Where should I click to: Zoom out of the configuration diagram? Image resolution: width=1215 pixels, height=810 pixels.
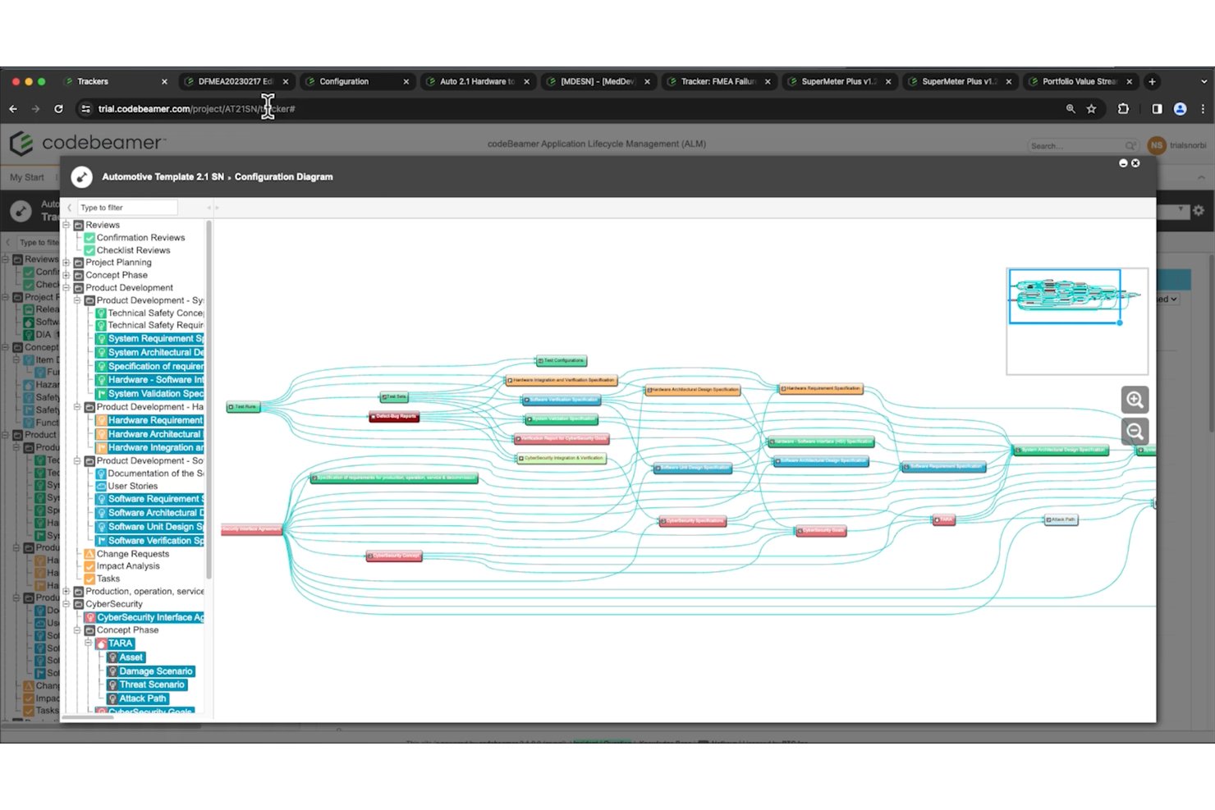pyautogui.click(x=1135, y=432)
